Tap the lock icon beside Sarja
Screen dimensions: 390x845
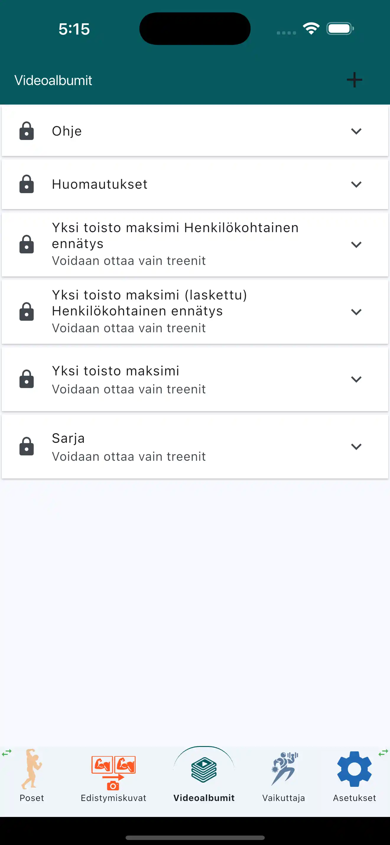point(27,446)
